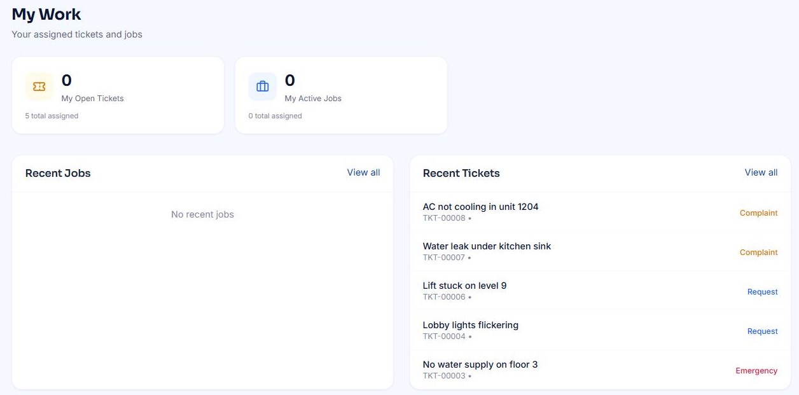
Task: Select the Lift stuck on level 9 ticket
Action: click(x=600, y=291)
